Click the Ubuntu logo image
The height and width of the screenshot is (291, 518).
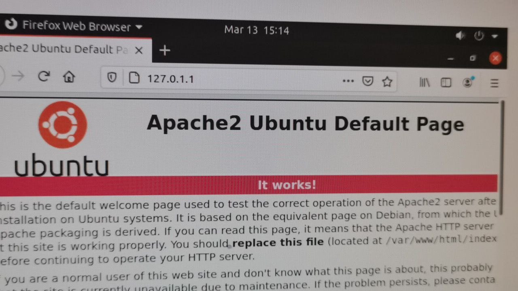click(x=62, y=139)
